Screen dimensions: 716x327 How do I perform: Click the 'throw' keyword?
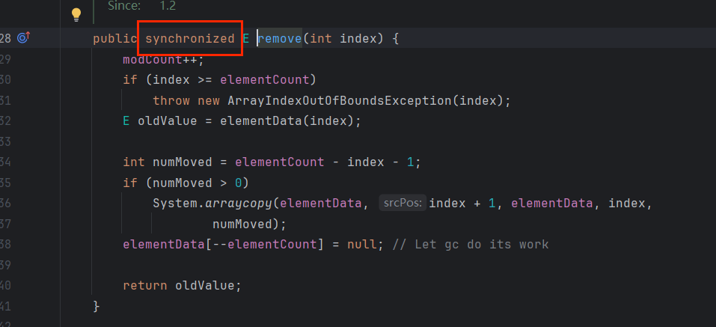171,100
